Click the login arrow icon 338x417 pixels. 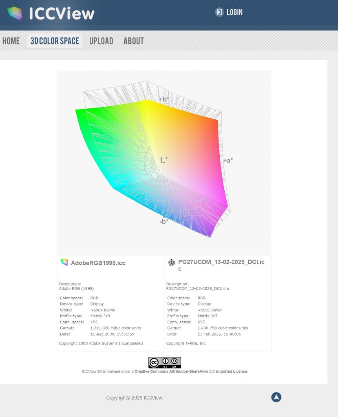click(219, 12)
